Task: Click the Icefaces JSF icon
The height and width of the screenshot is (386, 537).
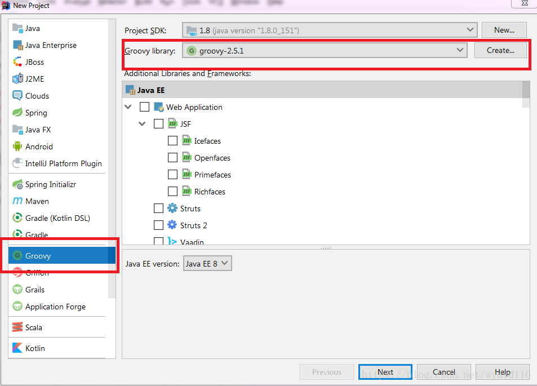Action: [187, 141]
